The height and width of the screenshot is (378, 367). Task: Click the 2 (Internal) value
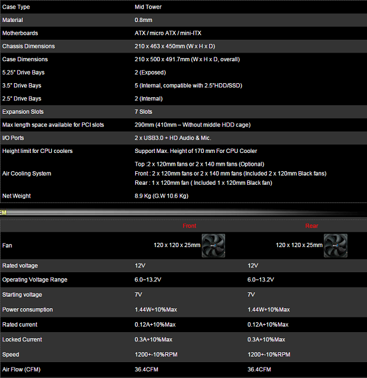tap(149, 98)
